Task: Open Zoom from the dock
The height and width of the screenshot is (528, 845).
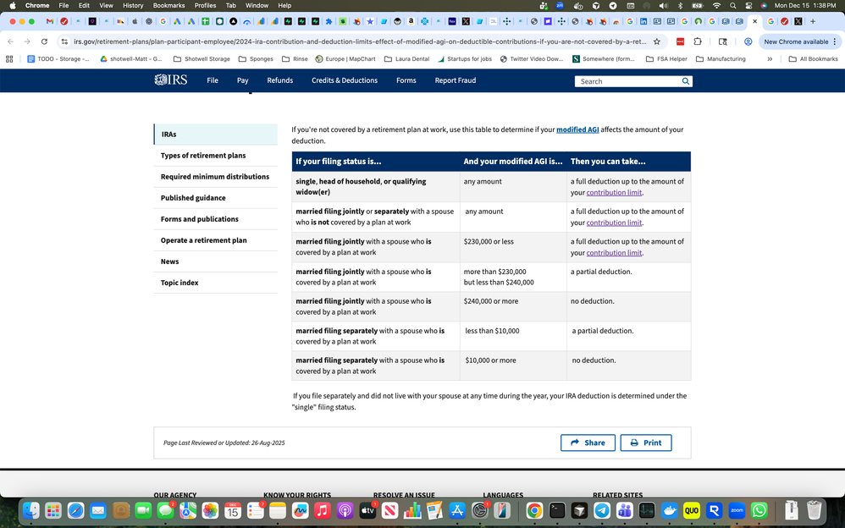Action: click(737, 511)
